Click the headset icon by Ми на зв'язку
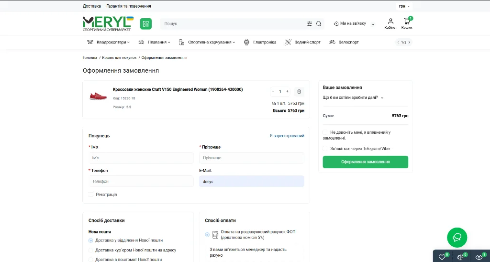The image size is (490, 262). [336, 24]
